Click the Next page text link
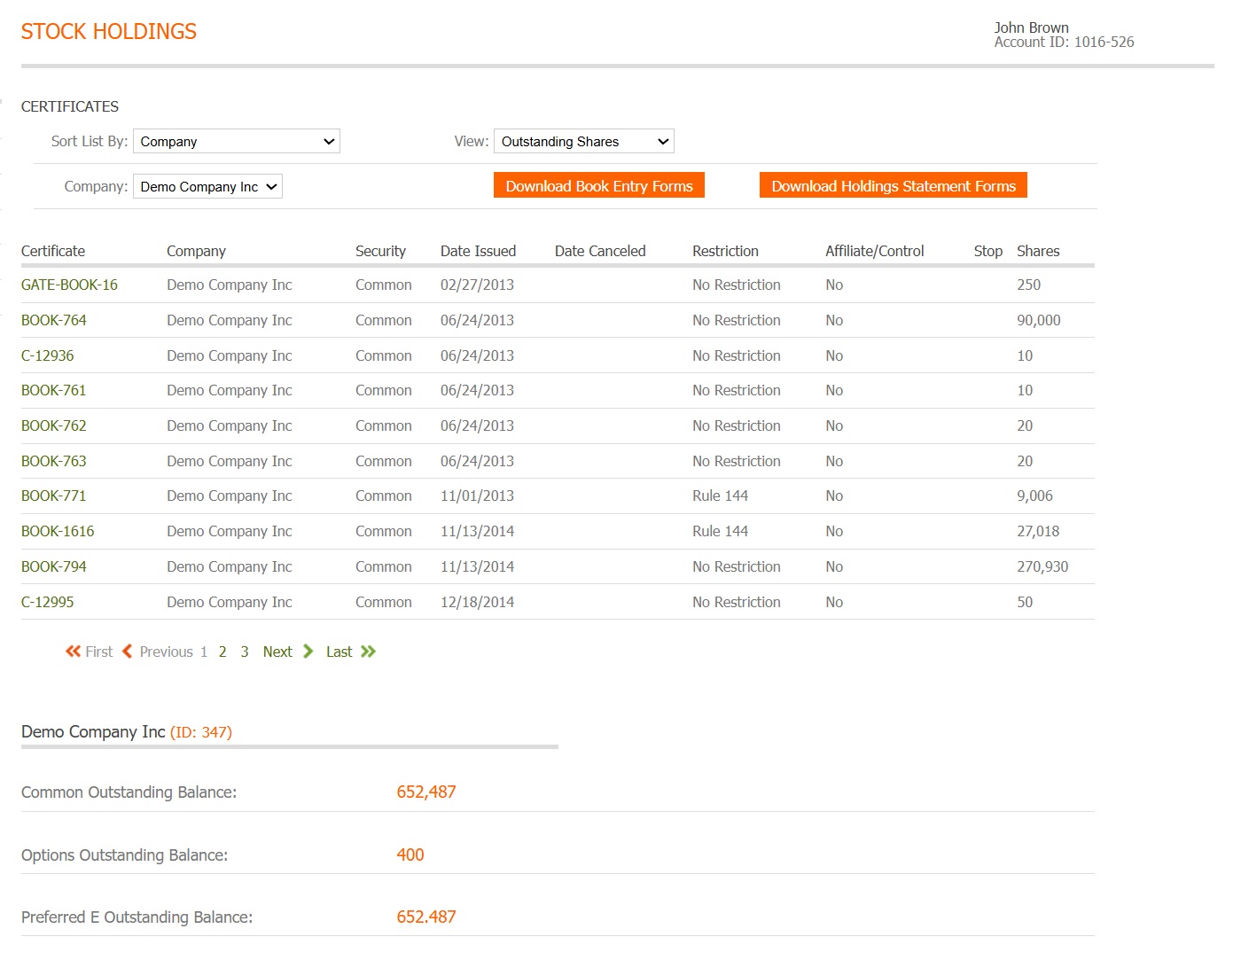 pyautogui.click(x=277, y=652)
